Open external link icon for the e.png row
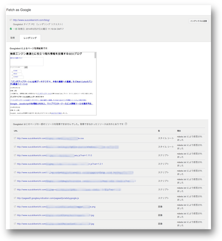Screen dimensions: 222x241 pyautogui.click(x=15, y=206)
